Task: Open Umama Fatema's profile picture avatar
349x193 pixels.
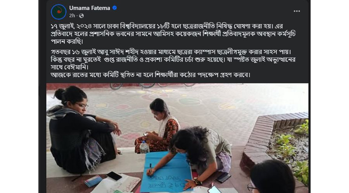Action: pyautogui.click(x=59, y=12)
